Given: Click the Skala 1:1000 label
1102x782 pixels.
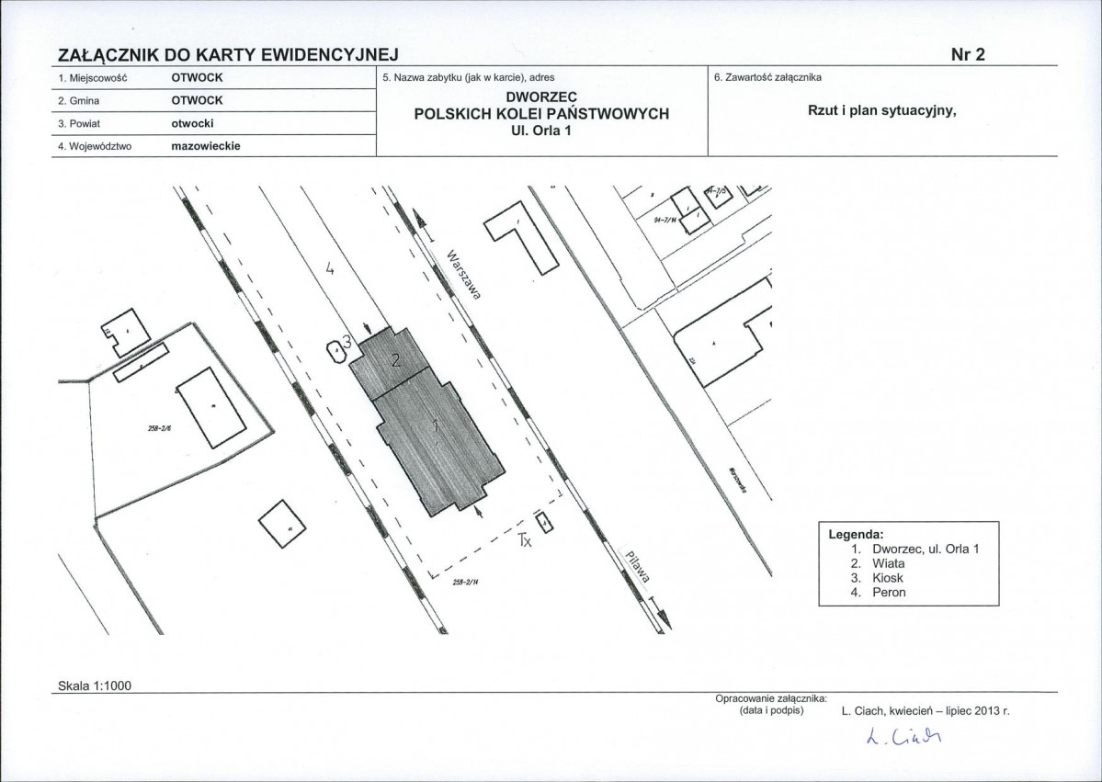Looking at the screenshot, I should coord(95,686).
